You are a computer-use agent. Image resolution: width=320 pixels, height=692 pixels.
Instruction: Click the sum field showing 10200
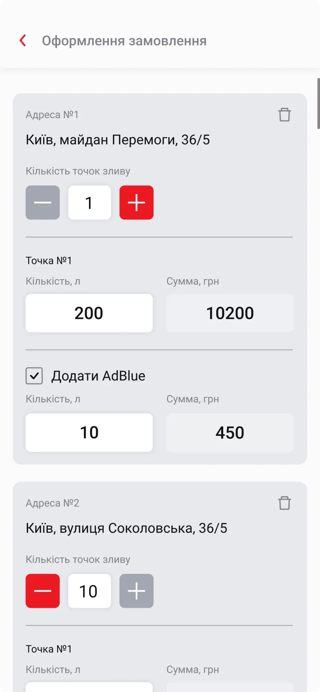tap(230, 313)
